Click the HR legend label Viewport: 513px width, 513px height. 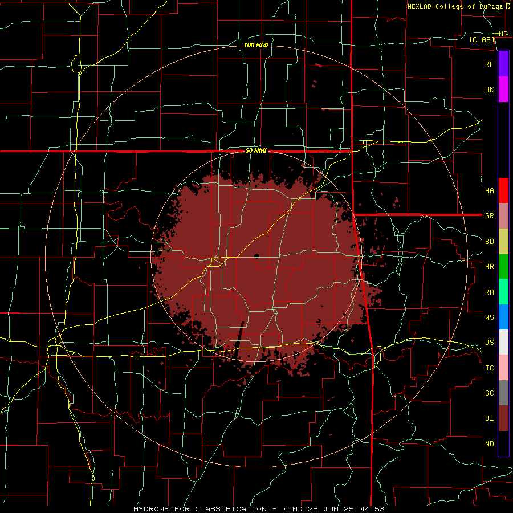(x=489, y=267)
